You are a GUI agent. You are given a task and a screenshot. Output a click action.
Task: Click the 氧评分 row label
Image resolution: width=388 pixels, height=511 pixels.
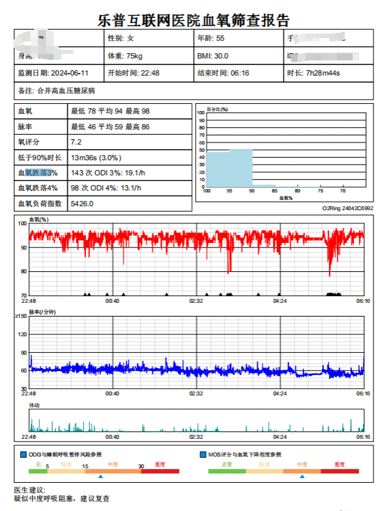pos(29,142)
